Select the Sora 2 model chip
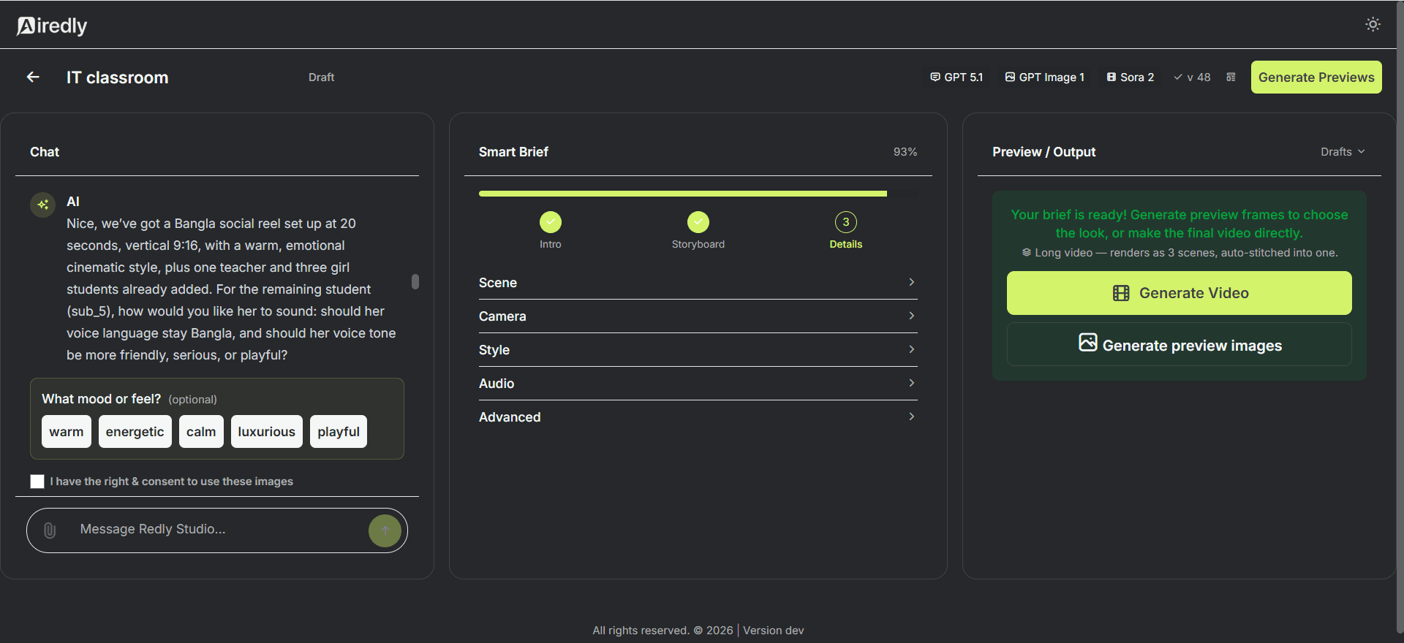 pyautogui.click(x=1131, y=77)
